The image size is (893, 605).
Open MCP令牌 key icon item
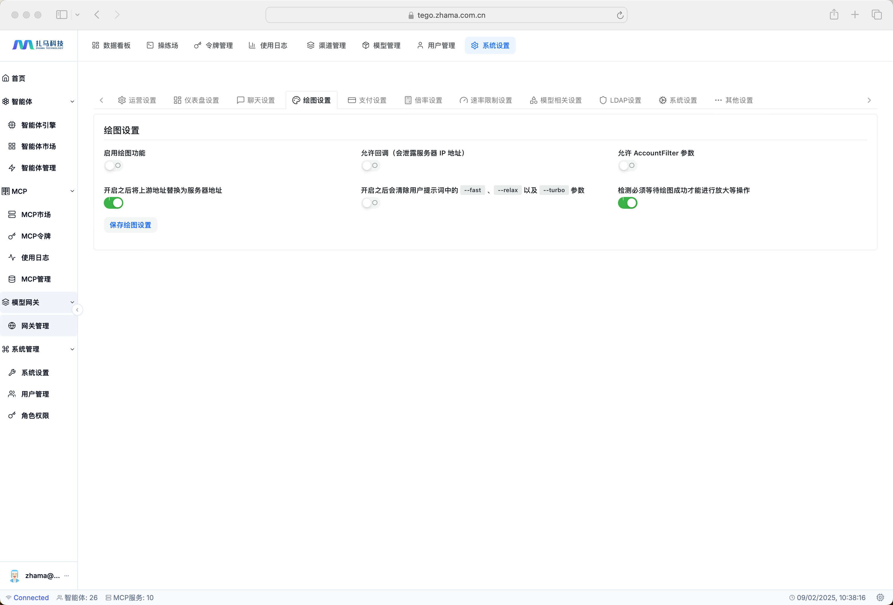pos(12,236)
